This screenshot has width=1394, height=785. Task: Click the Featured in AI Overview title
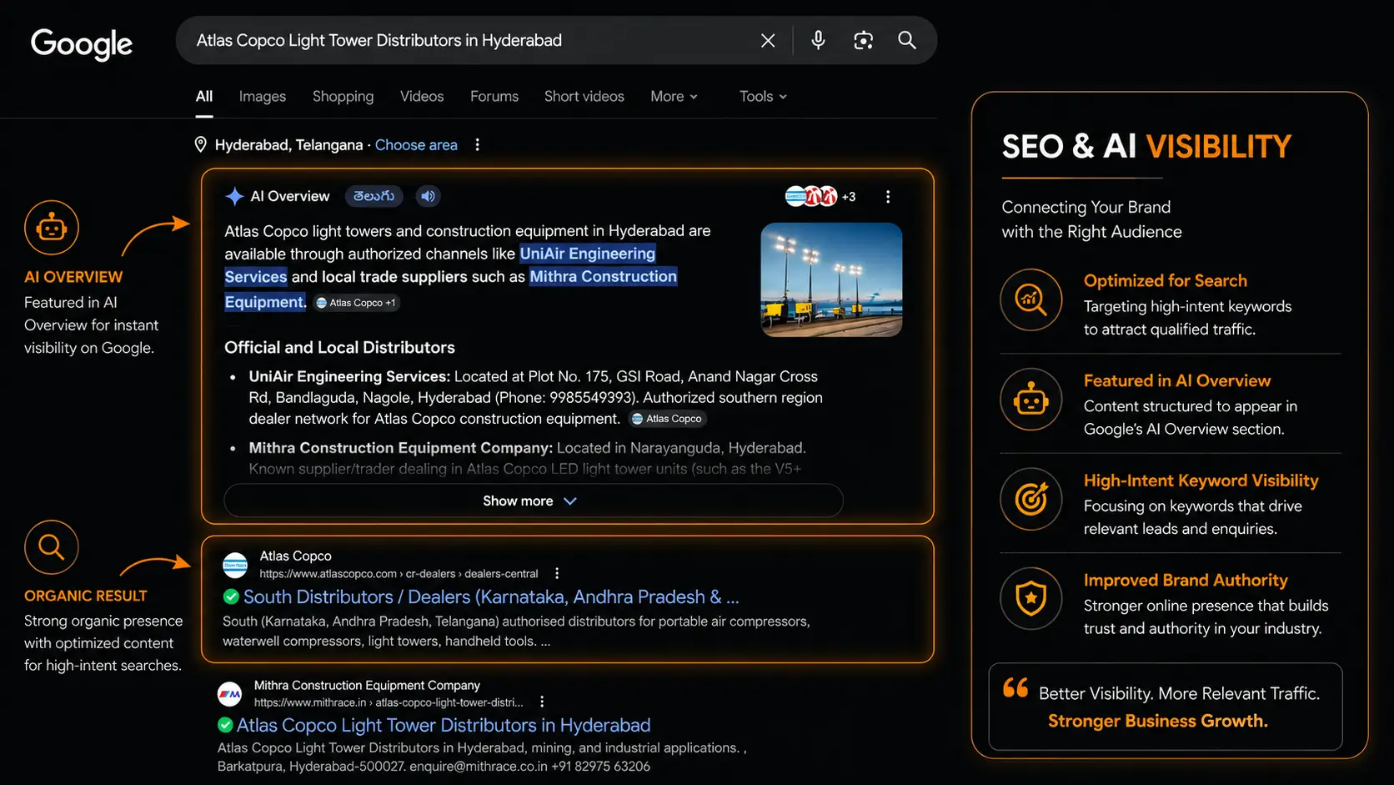click(1177, 381)
